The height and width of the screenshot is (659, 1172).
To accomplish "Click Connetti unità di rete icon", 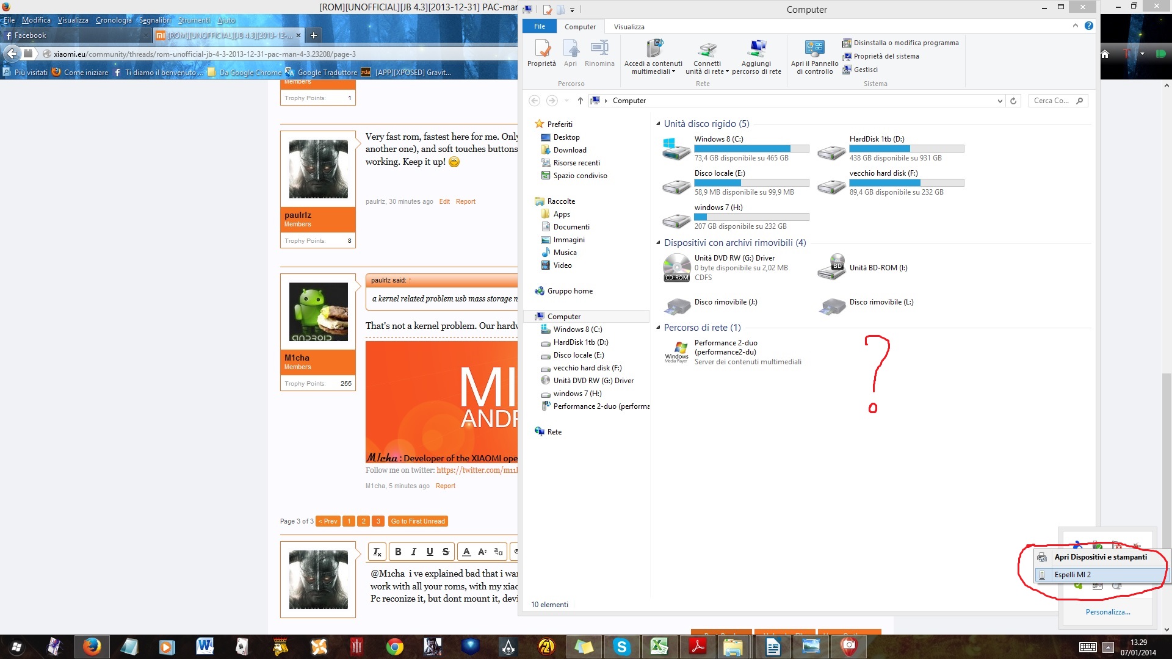I will 707,57.
